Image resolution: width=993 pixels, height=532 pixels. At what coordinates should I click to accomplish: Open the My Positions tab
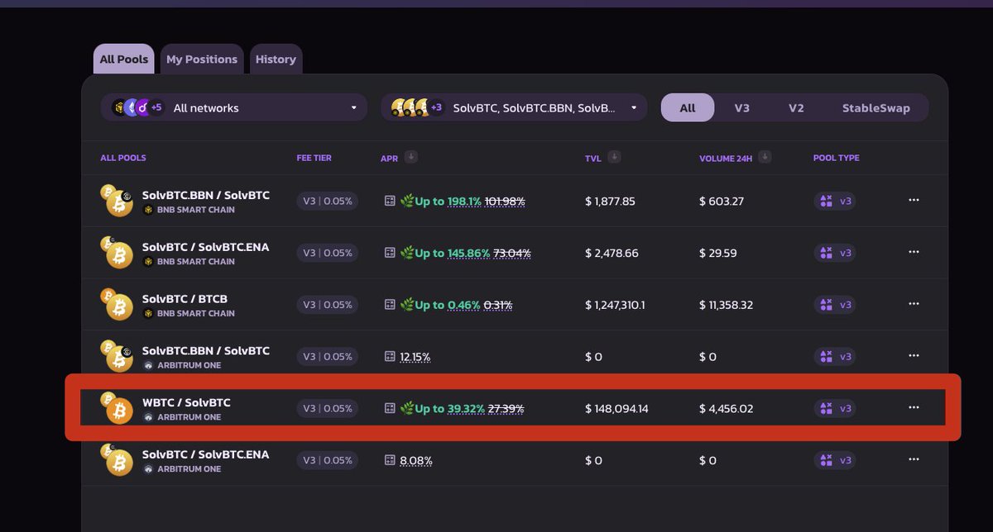point(202,59)
